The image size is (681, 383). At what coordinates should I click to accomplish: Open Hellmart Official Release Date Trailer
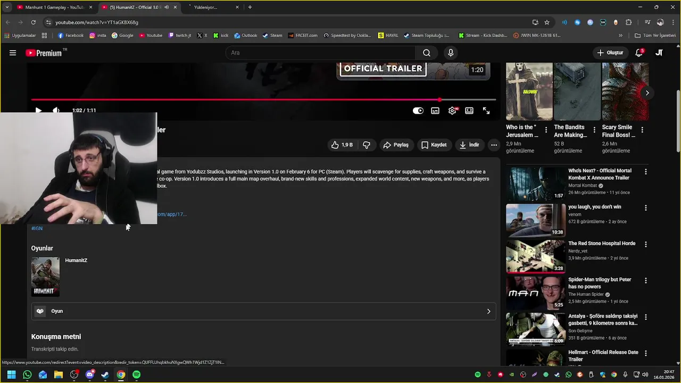pyautogui.click(x=603, y=355)
